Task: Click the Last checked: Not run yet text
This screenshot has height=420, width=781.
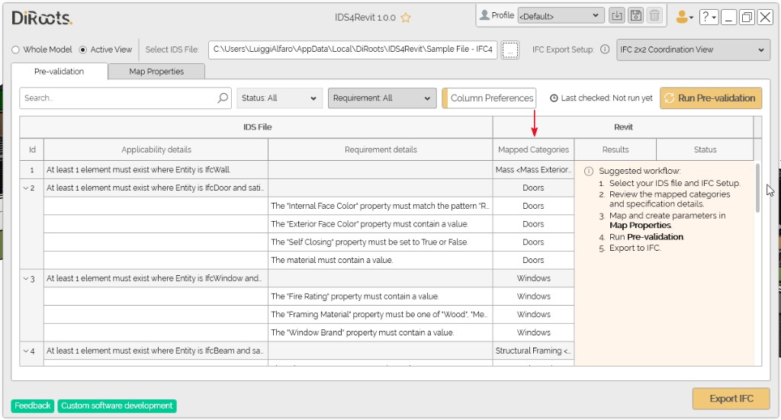Action: pos(606,98)
